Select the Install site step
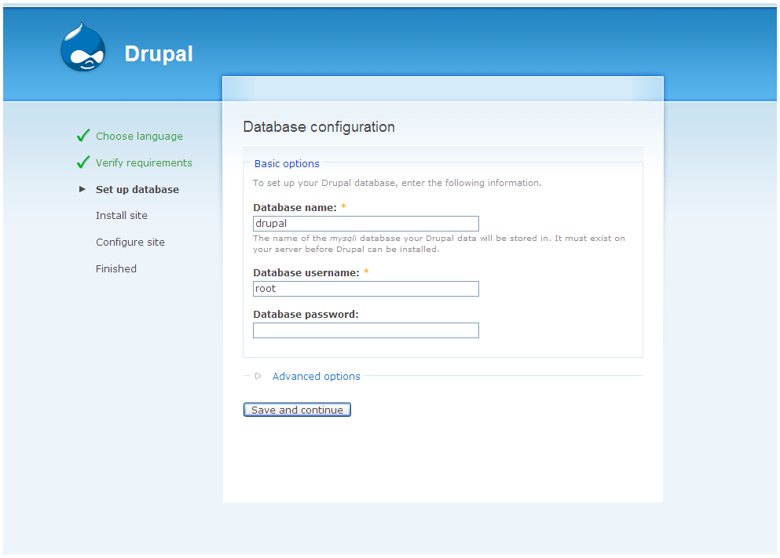Screen dimensions: 780x558 [x=122, y=216]
